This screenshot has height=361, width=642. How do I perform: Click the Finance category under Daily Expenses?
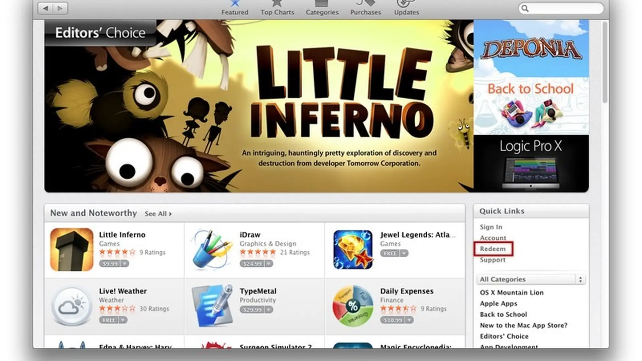tap(392, 300)
